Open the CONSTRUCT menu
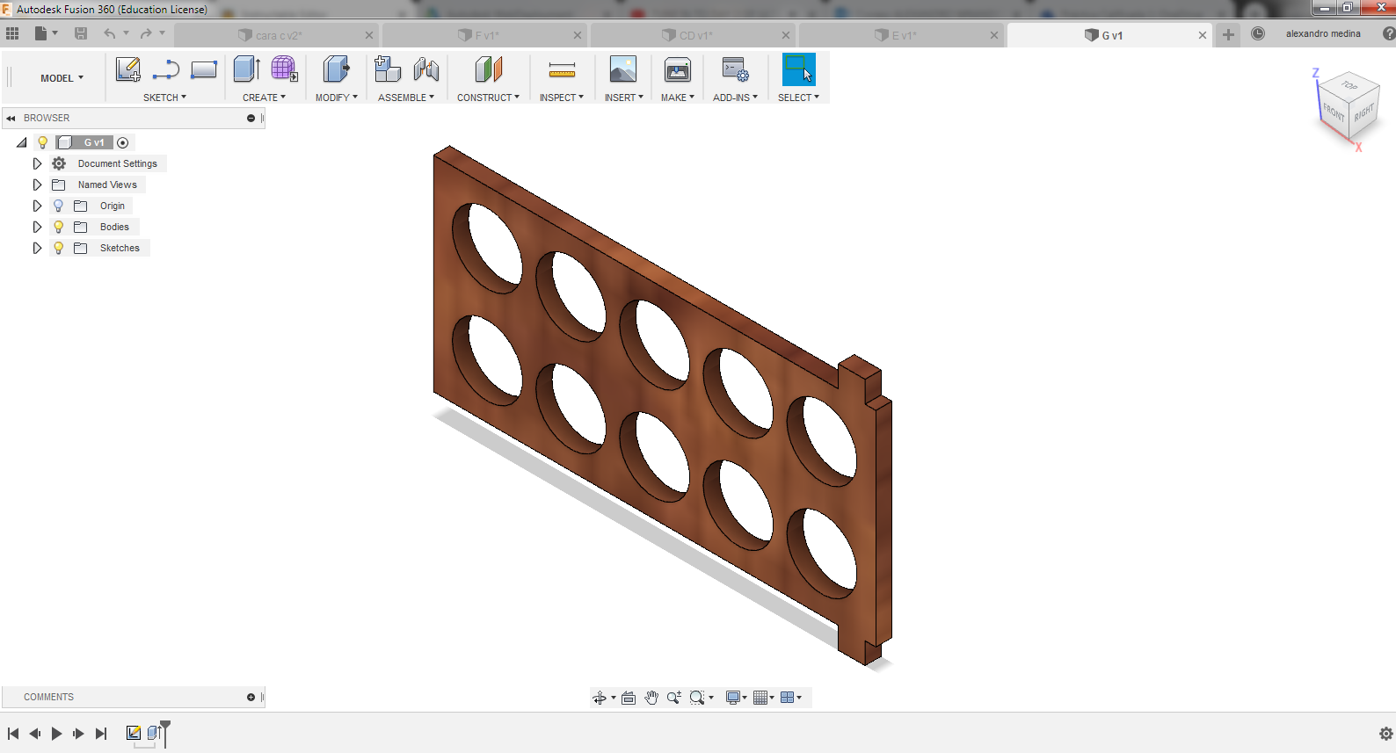The image size is (1396, 753). (488, 98)
